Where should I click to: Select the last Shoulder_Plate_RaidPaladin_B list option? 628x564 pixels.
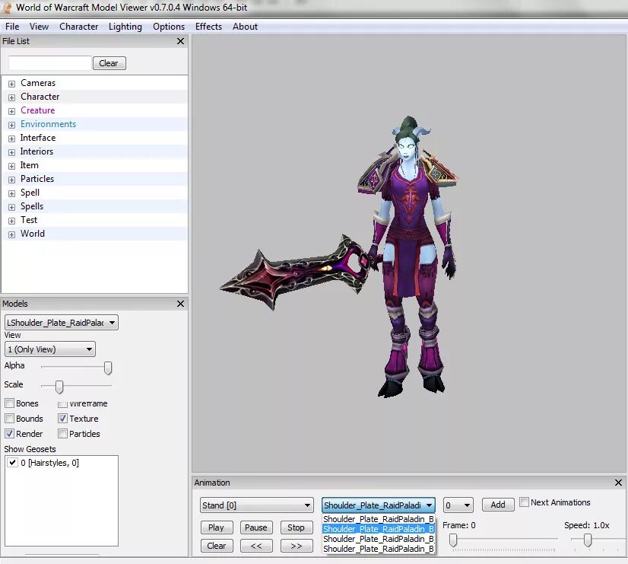click(379, 549)
